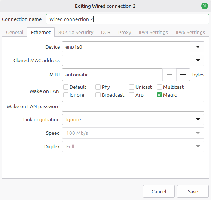Viewport: 211px width, 200px height.
Task: Cancel editing the connection
Action: (x=159, y=191)
